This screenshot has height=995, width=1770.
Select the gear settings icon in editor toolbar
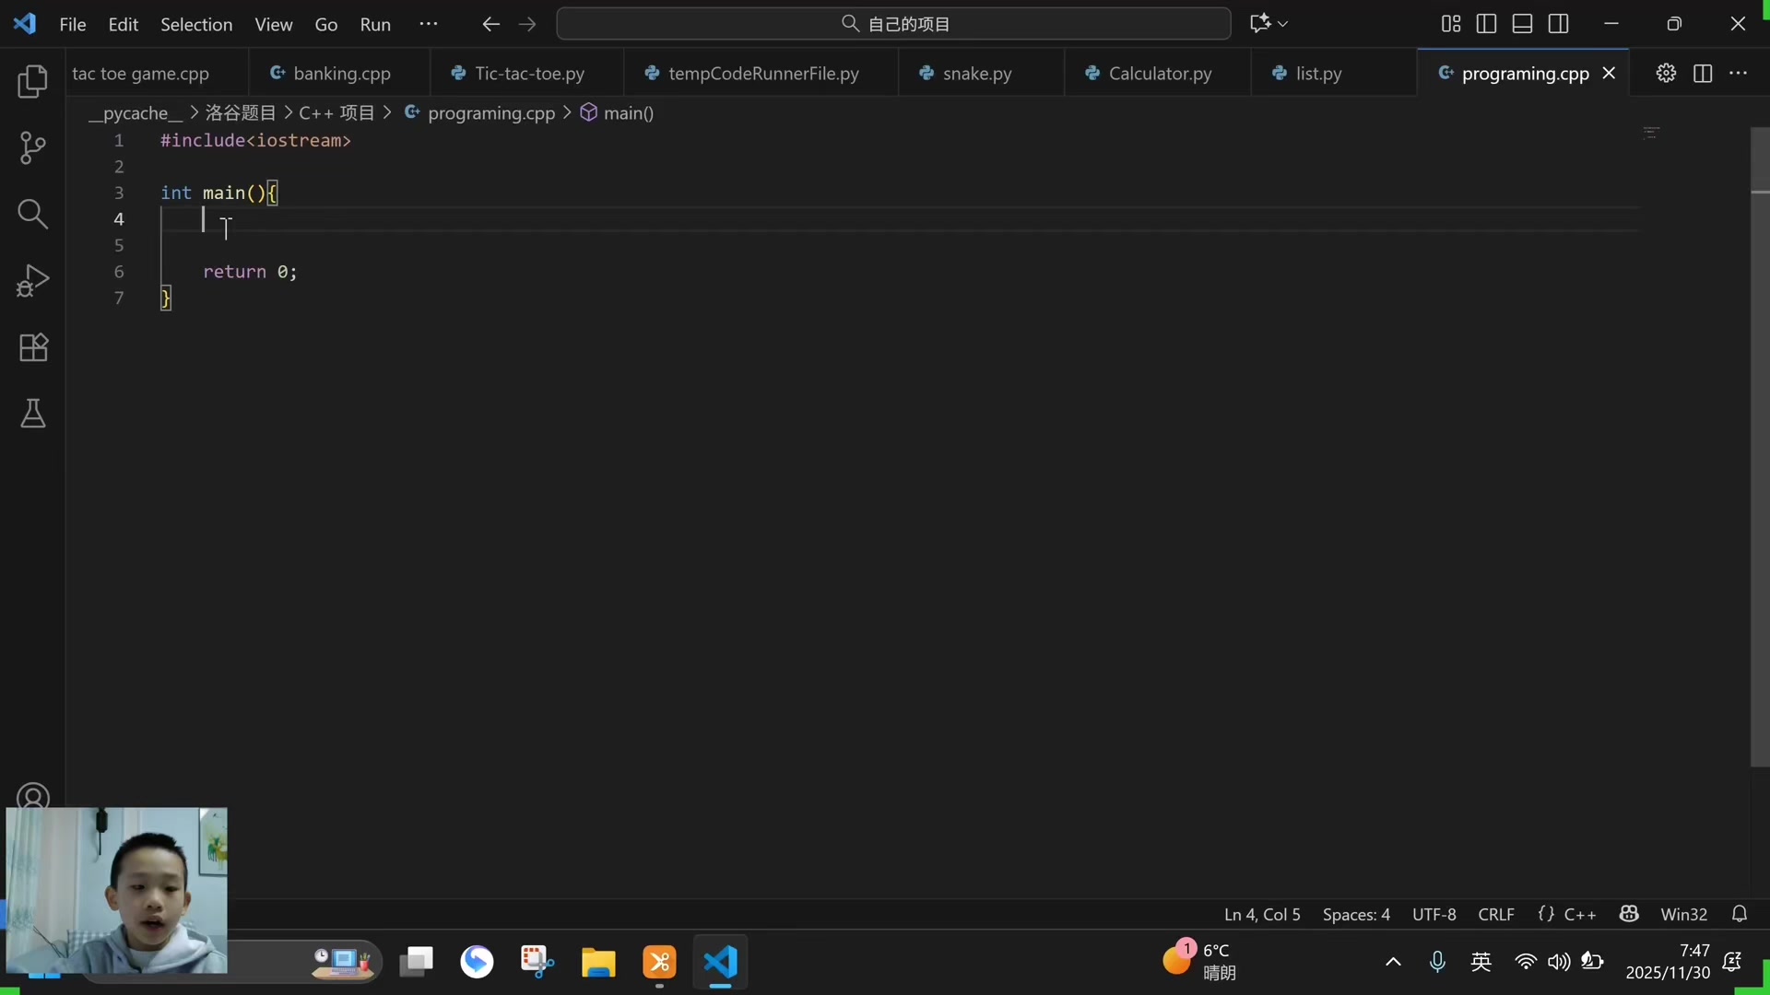pyautogui.click(x=1667, y=74)
